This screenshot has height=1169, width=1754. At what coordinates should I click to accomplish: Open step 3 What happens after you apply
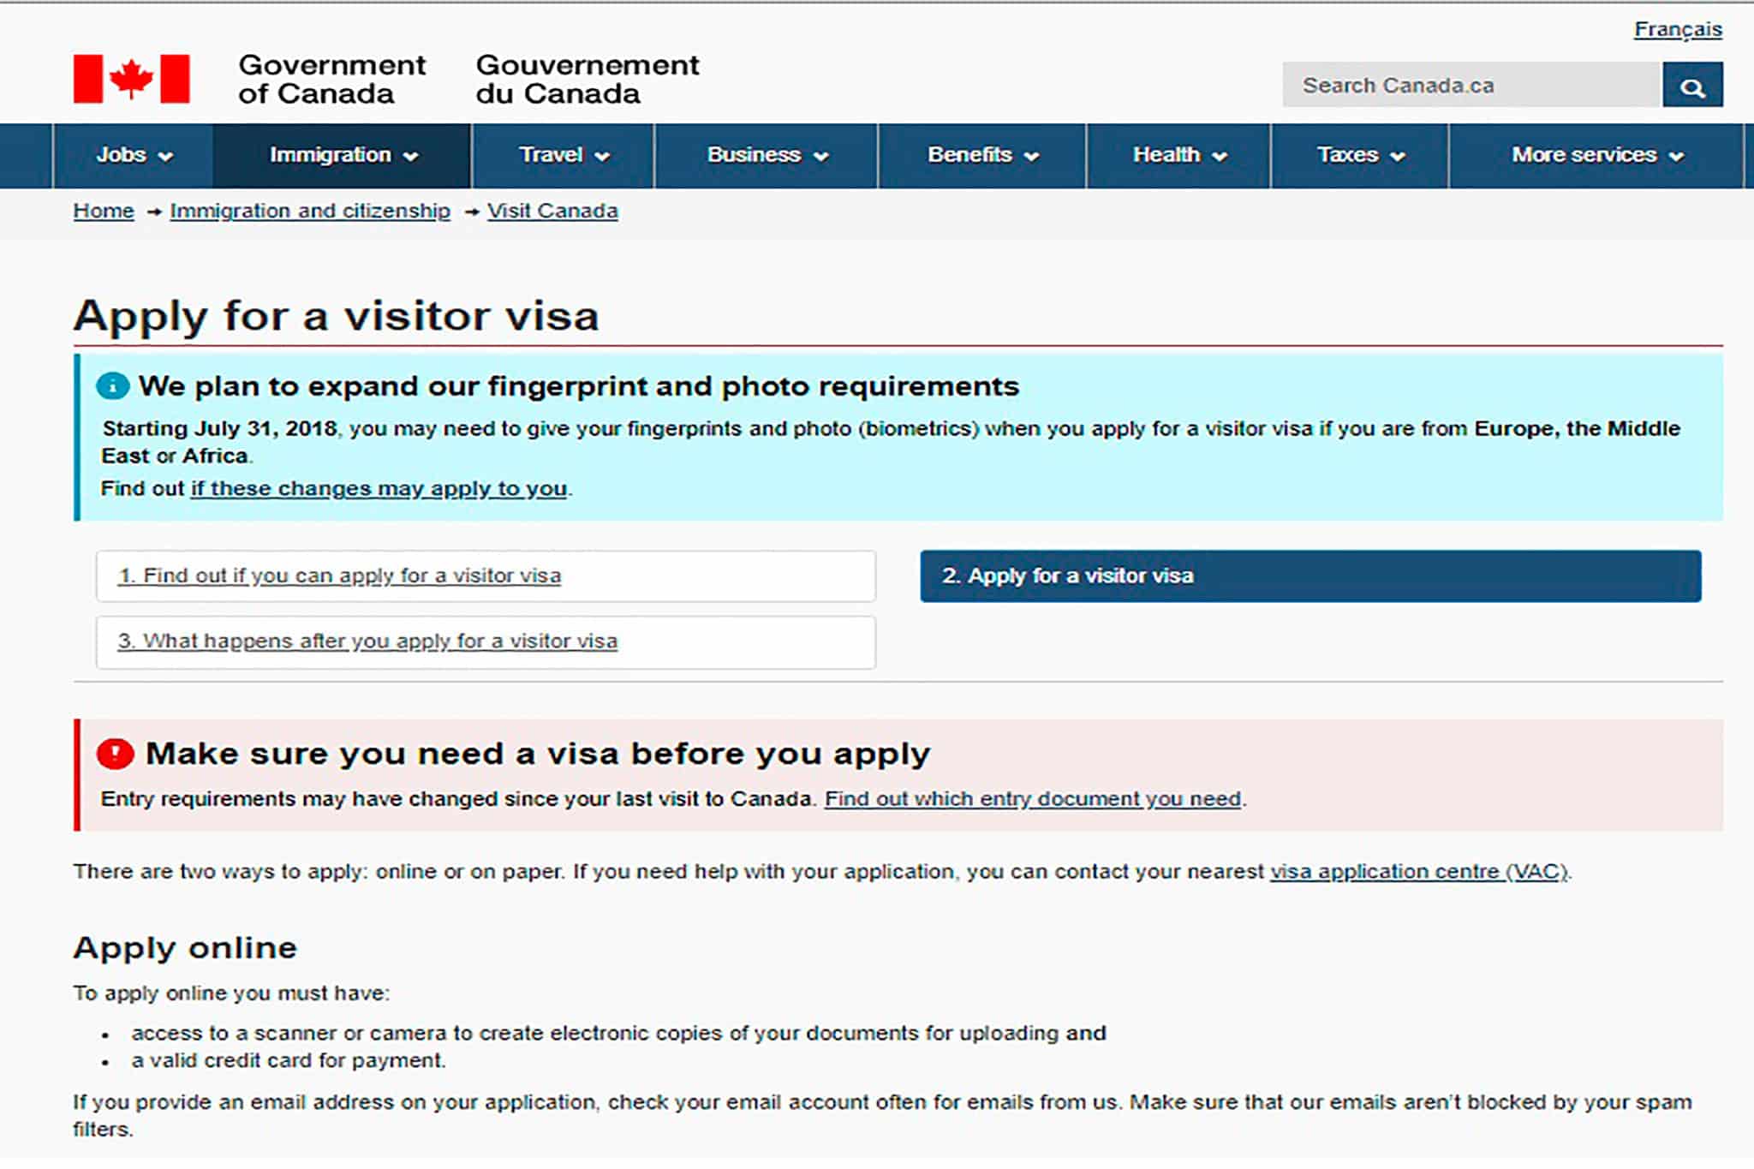pos(486,641)
